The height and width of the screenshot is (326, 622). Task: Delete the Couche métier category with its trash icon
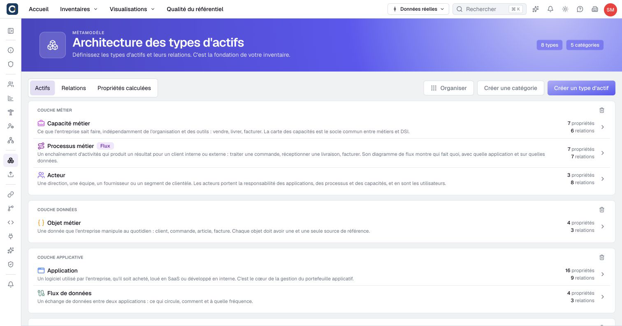(602, 110)
